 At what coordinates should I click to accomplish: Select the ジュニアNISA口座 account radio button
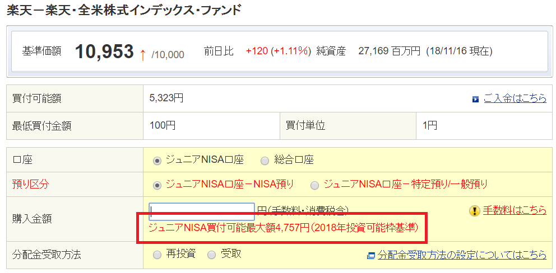point(156,161)
